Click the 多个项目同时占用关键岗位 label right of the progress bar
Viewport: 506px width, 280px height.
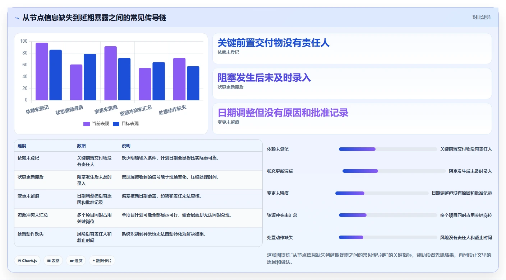[466, 215]
